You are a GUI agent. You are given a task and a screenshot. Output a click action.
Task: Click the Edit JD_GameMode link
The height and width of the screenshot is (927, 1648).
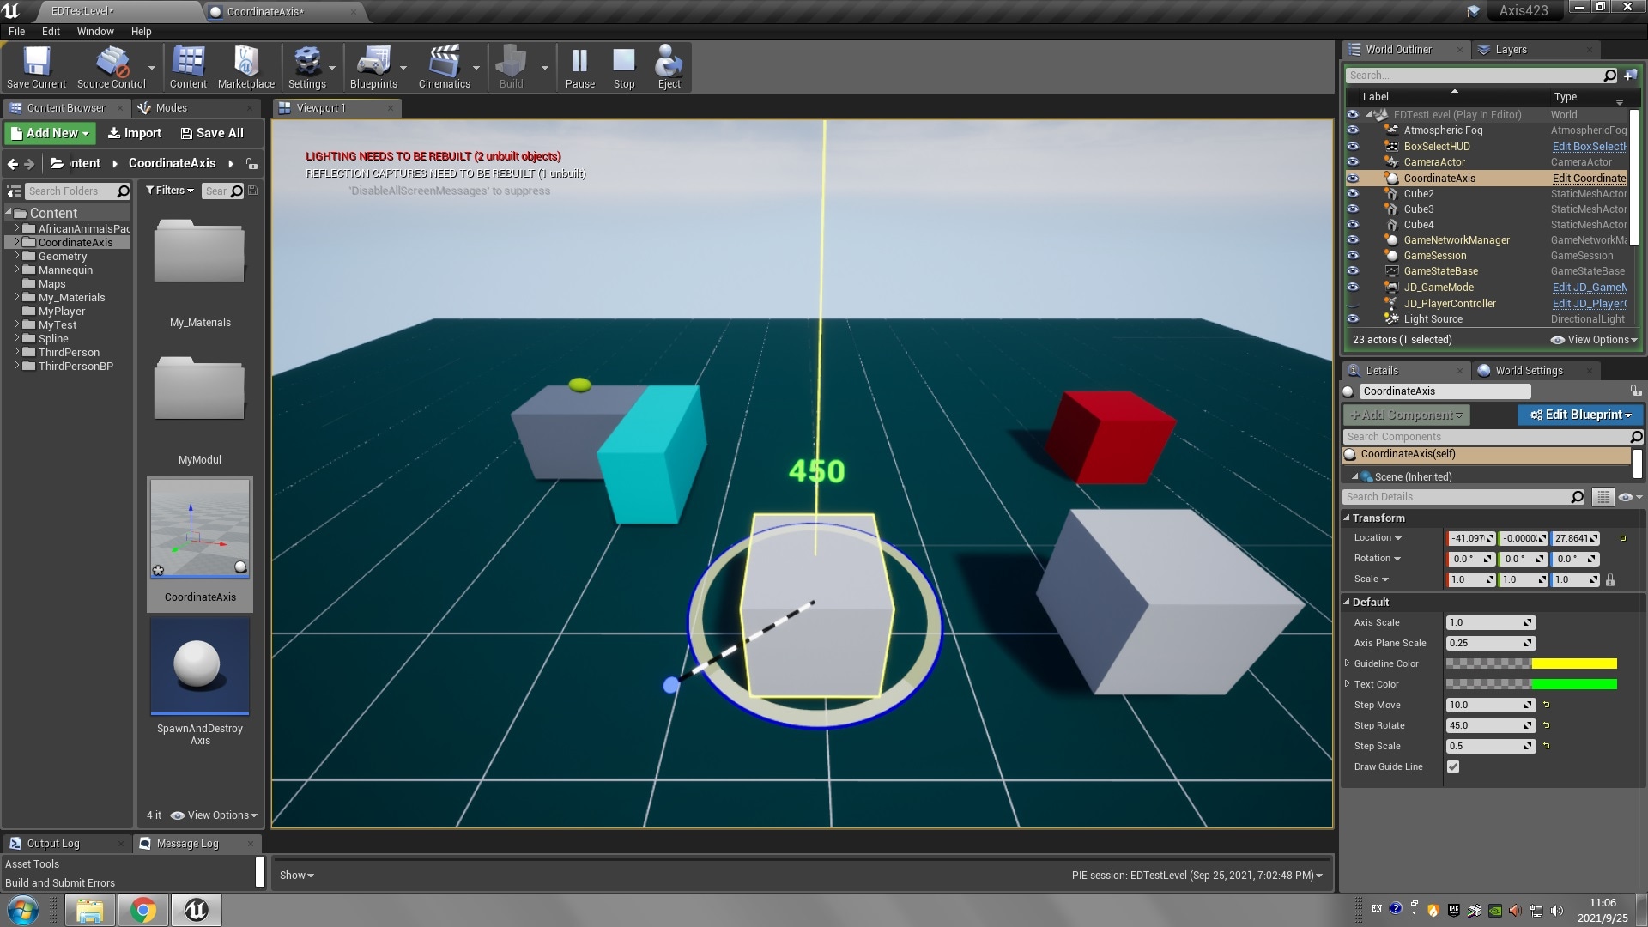point(1589,288)
